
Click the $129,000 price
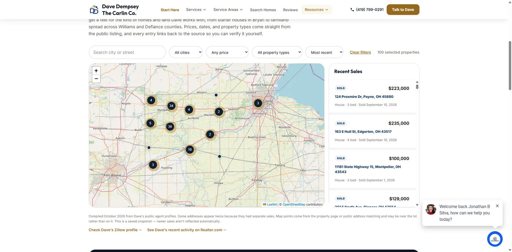tap(399, 199)
